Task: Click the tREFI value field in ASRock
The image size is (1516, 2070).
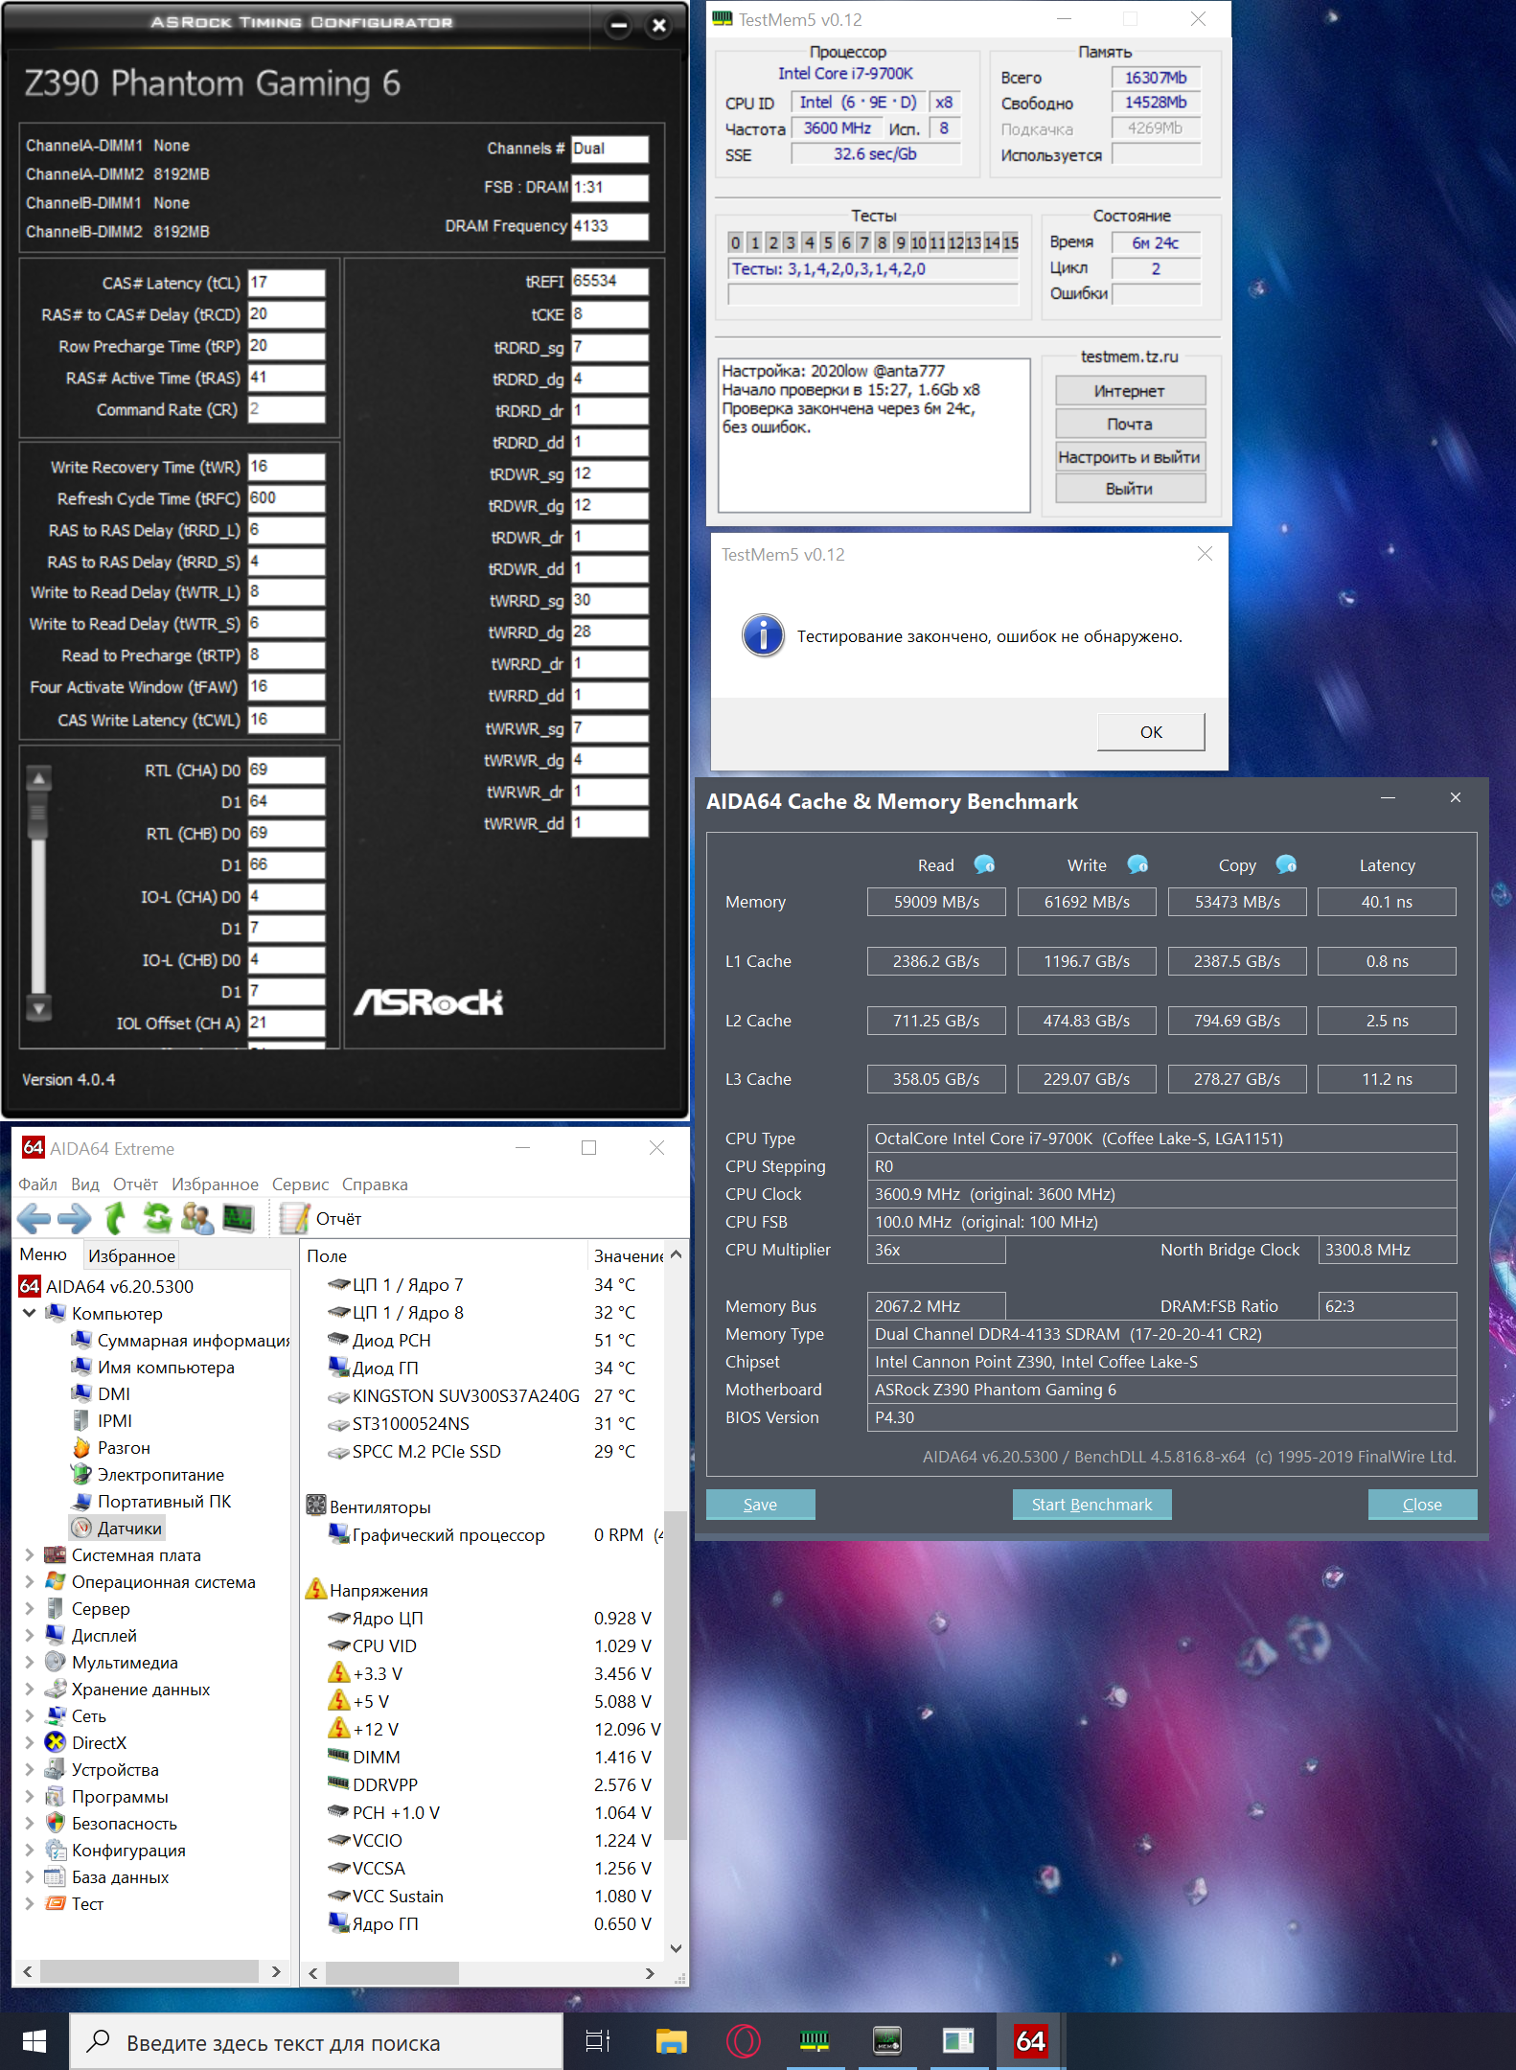Action: 609,281
